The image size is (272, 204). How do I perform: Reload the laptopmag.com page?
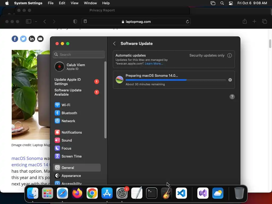click(187, 22)
